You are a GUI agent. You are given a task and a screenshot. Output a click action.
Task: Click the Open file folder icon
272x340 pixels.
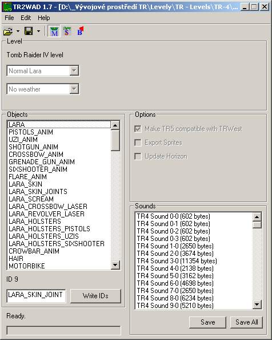coord(8,31)
